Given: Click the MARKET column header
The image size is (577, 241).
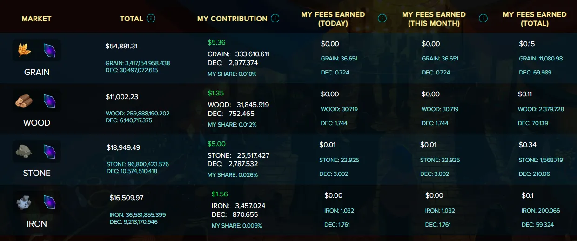Looking at the screenshot, I should tap(37, 19).
